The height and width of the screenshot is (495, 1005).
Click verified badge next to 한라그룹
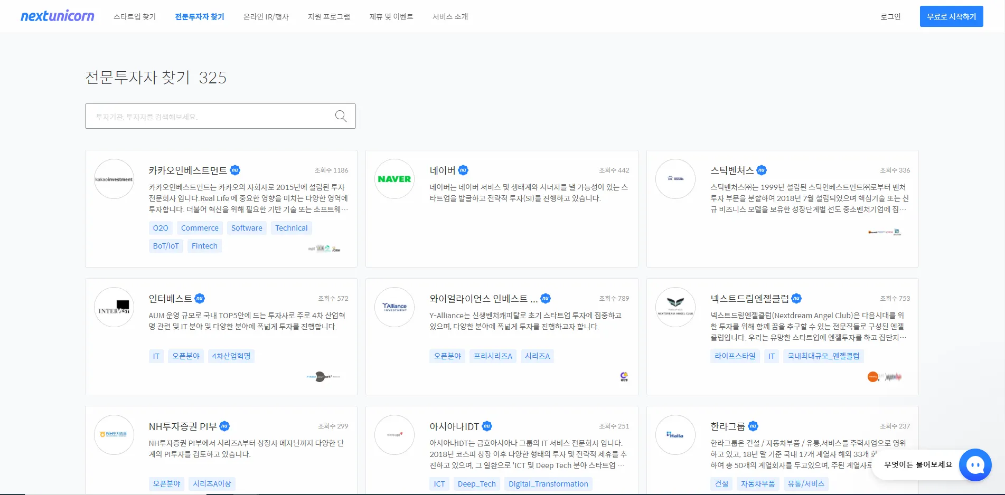pyautogui.click(x=753, y=426)
